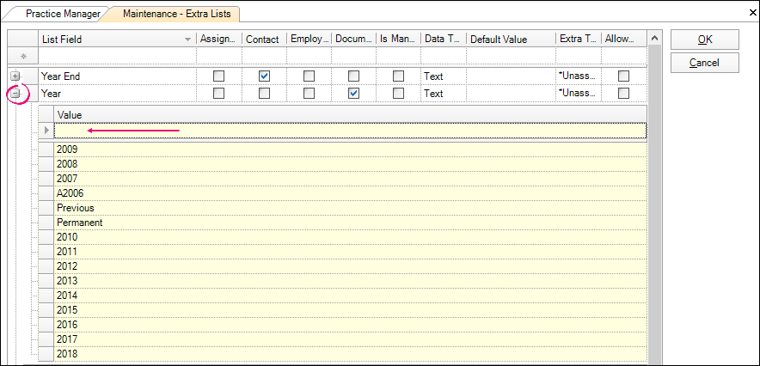Open the List Field column sort dropdown

187,40
